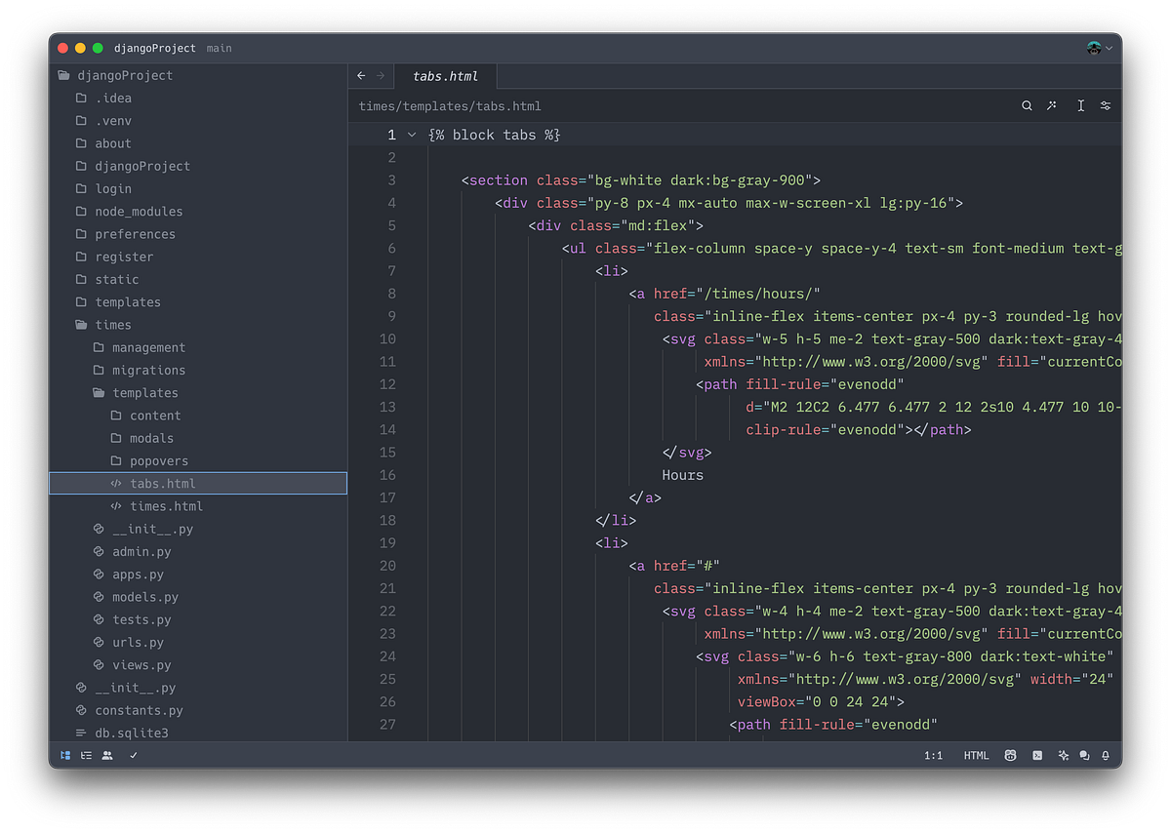Open the Code With Me users icon

tap(106, 755)
